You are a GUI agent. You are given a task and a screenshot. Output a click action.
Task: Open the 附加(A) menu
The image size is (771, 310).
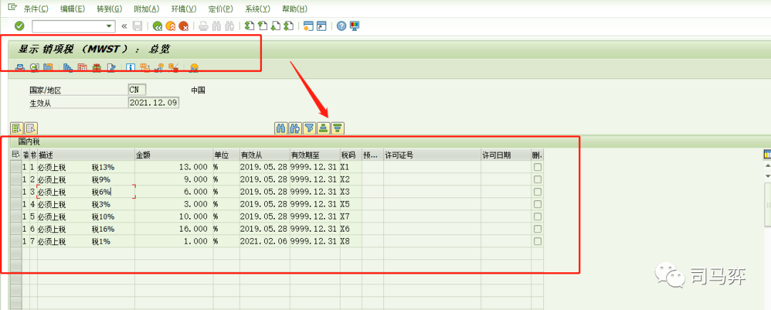pyautogui.click(x=146, y=9)
